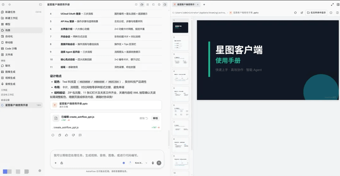340x176 pixels.
Task: Select slide 9 thumbnail
Action: tap(180, 161)
